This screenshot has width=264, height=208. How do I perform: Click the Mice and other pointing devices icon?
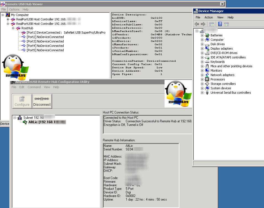[x=207, y=66]
